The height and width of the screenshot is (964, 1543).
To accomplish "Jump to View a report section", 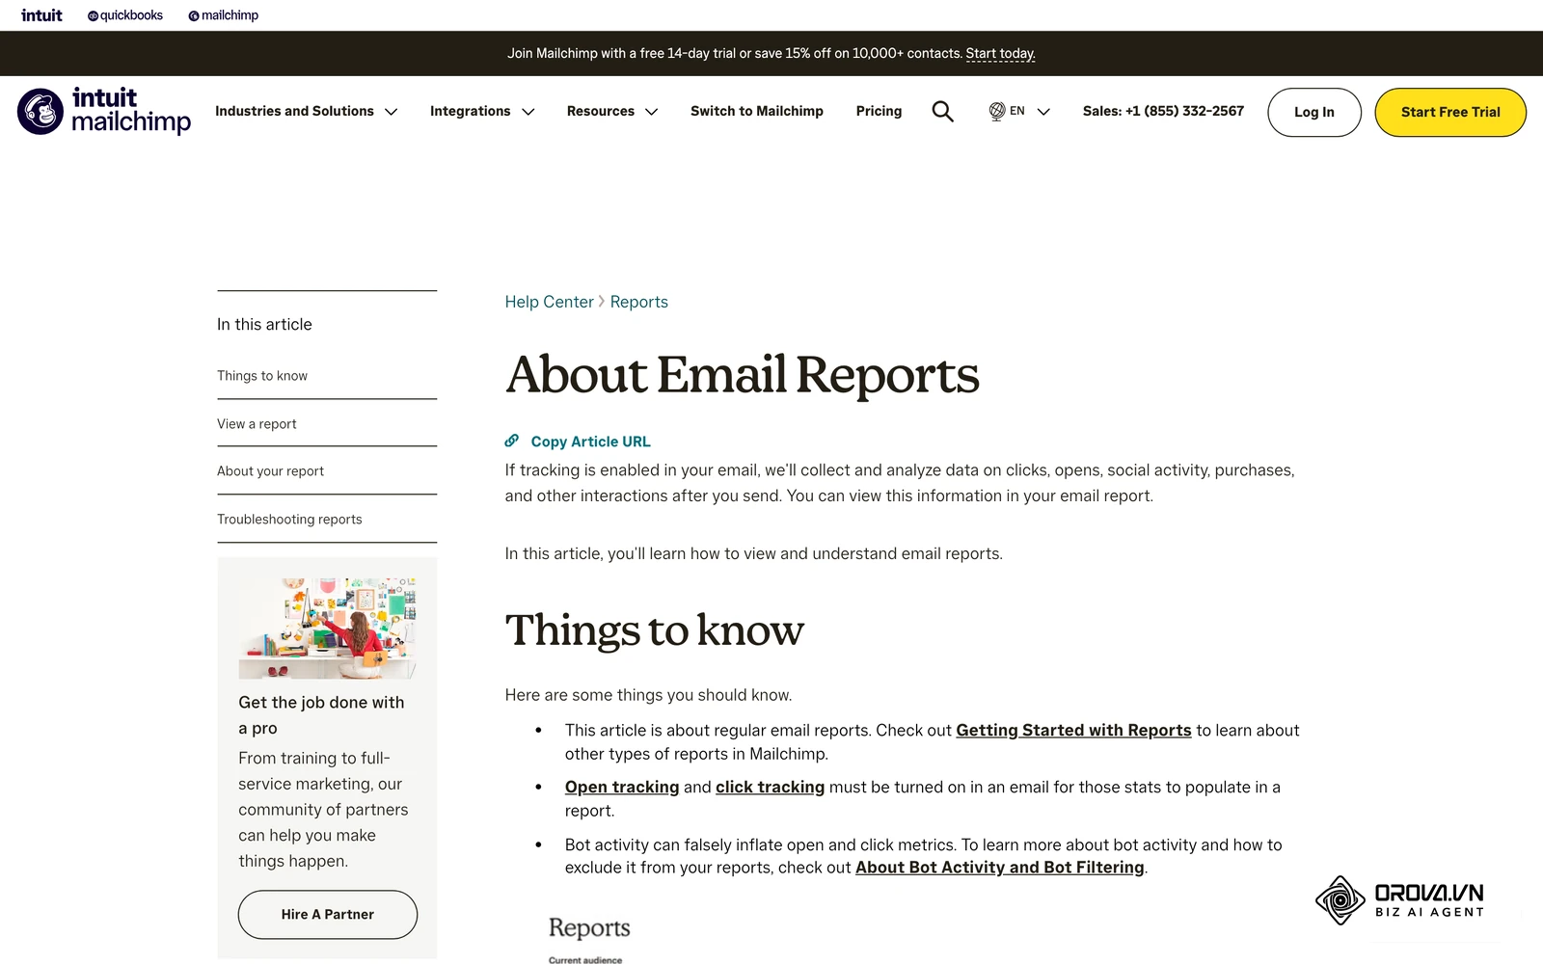I will pos(257,424).
